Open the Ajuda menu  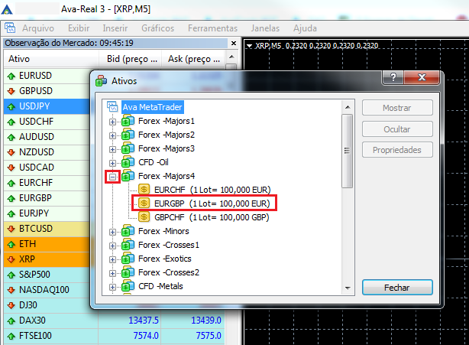(305, 28)
